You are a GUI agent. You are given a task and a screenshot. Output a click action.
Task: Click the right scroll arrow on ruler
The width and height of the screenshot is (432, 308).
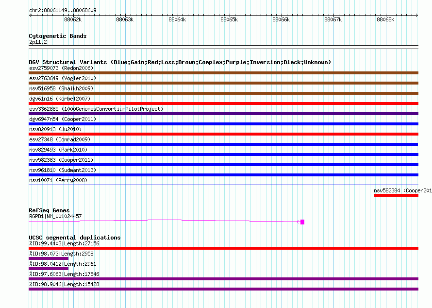pos(416,16)
